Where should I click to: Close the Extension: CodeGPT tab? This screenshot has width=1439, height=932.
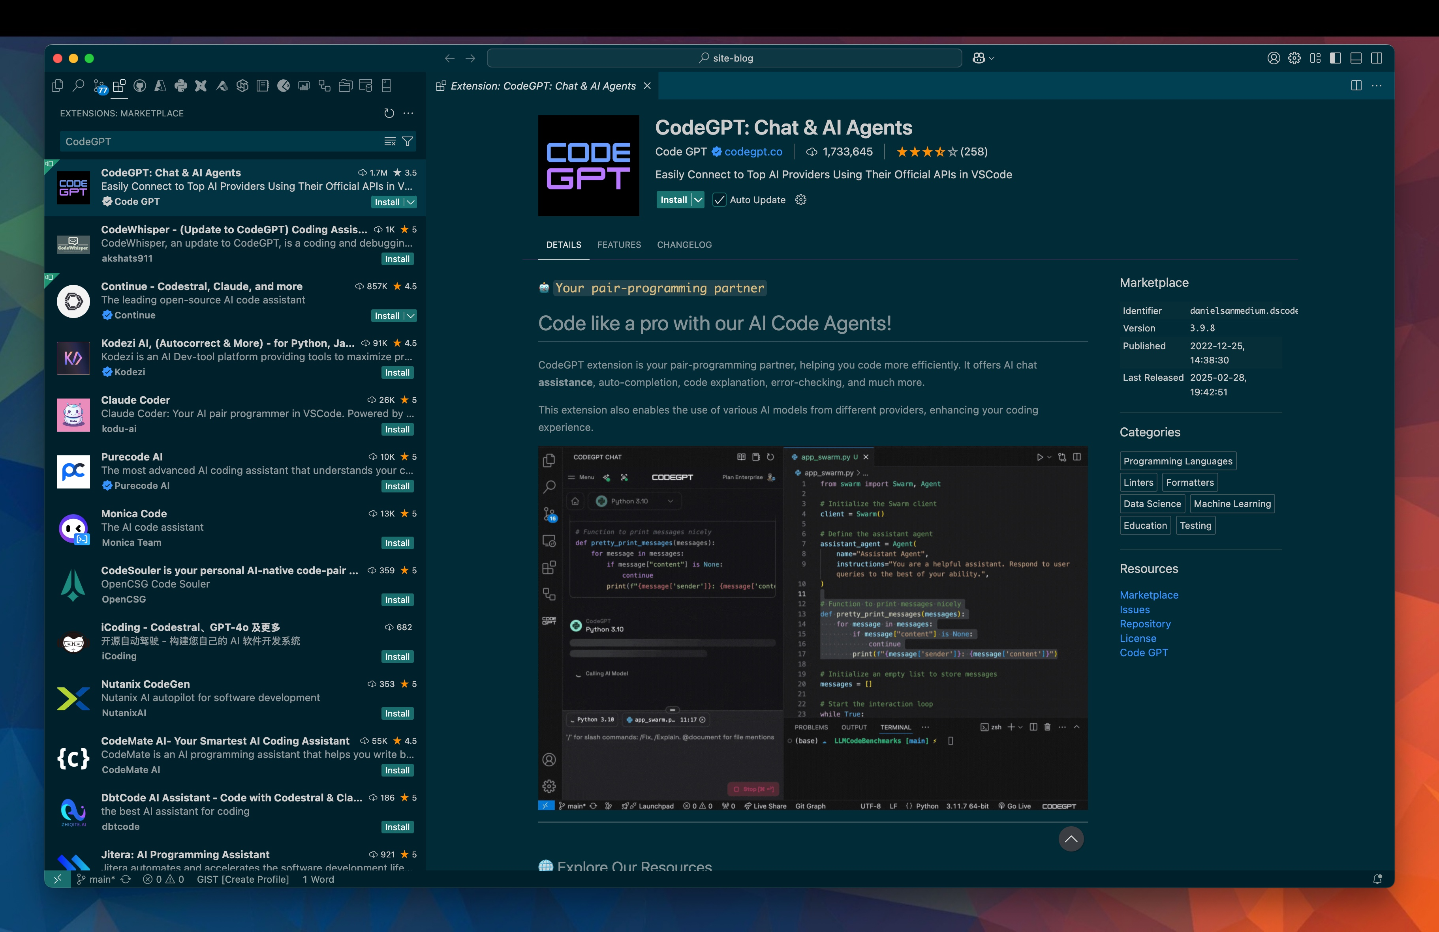click(647, 86)
